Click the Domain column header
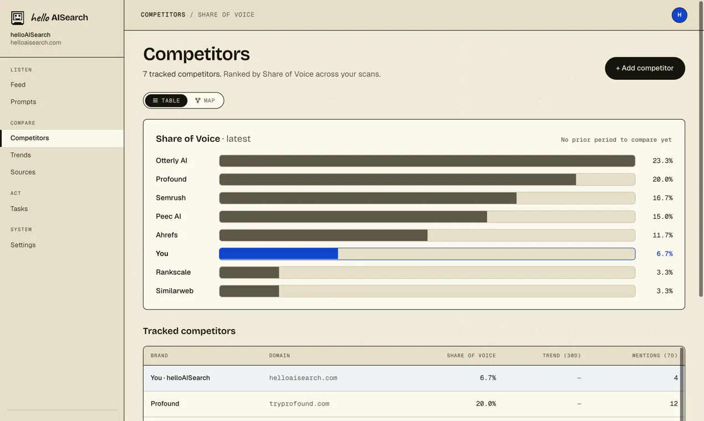The width and height of the screenshot is (704, 421). tap(279, 356)
